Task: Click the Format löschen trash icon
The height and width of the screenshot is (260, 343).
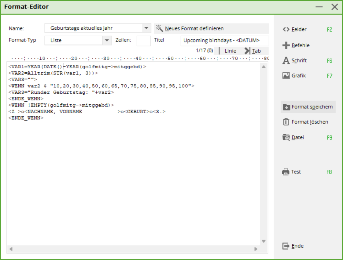Action: 286,122
